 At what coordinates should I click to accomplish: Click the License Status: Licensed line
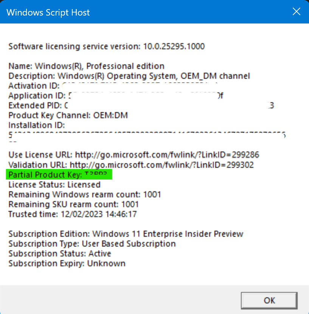54,184
